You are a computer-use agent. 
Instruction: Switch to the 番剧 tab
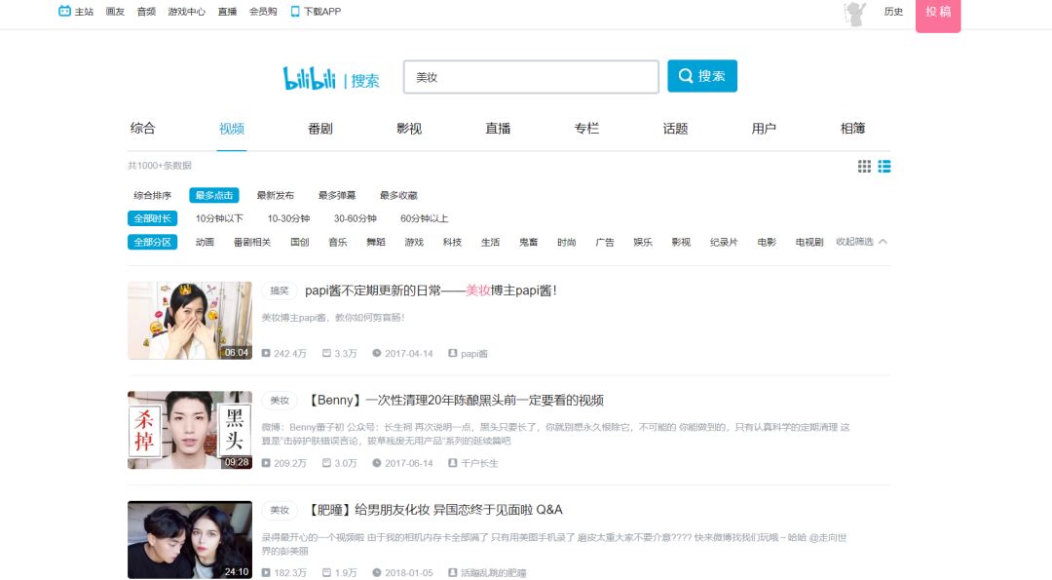(320, 129)
